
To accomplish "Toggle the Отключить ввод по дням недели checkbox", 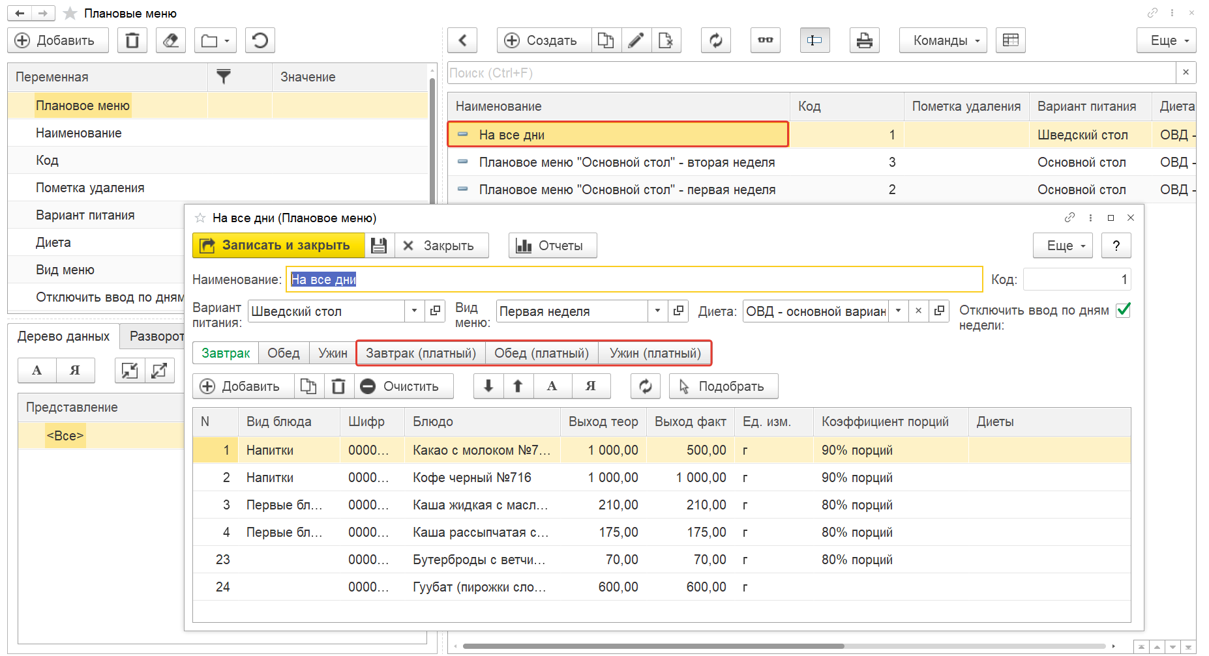I will click(x=1123, y=310).
